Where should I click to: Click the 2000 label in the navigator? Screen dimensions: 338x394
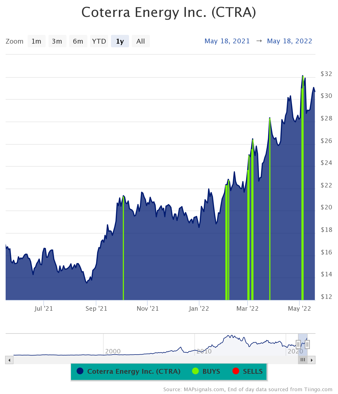point(113,351)
